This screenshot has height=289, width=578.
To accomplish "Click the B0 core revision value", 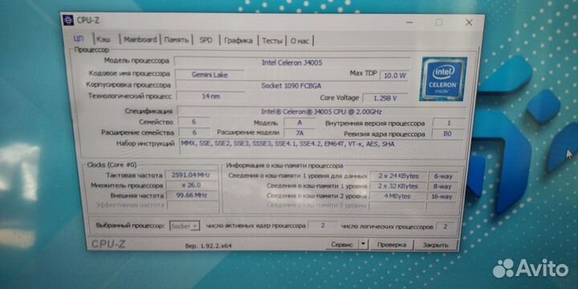I will coord(447,134).
